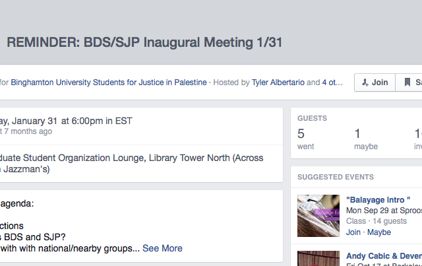Click the Andy Cabic event thumbnail

point(318,259)
